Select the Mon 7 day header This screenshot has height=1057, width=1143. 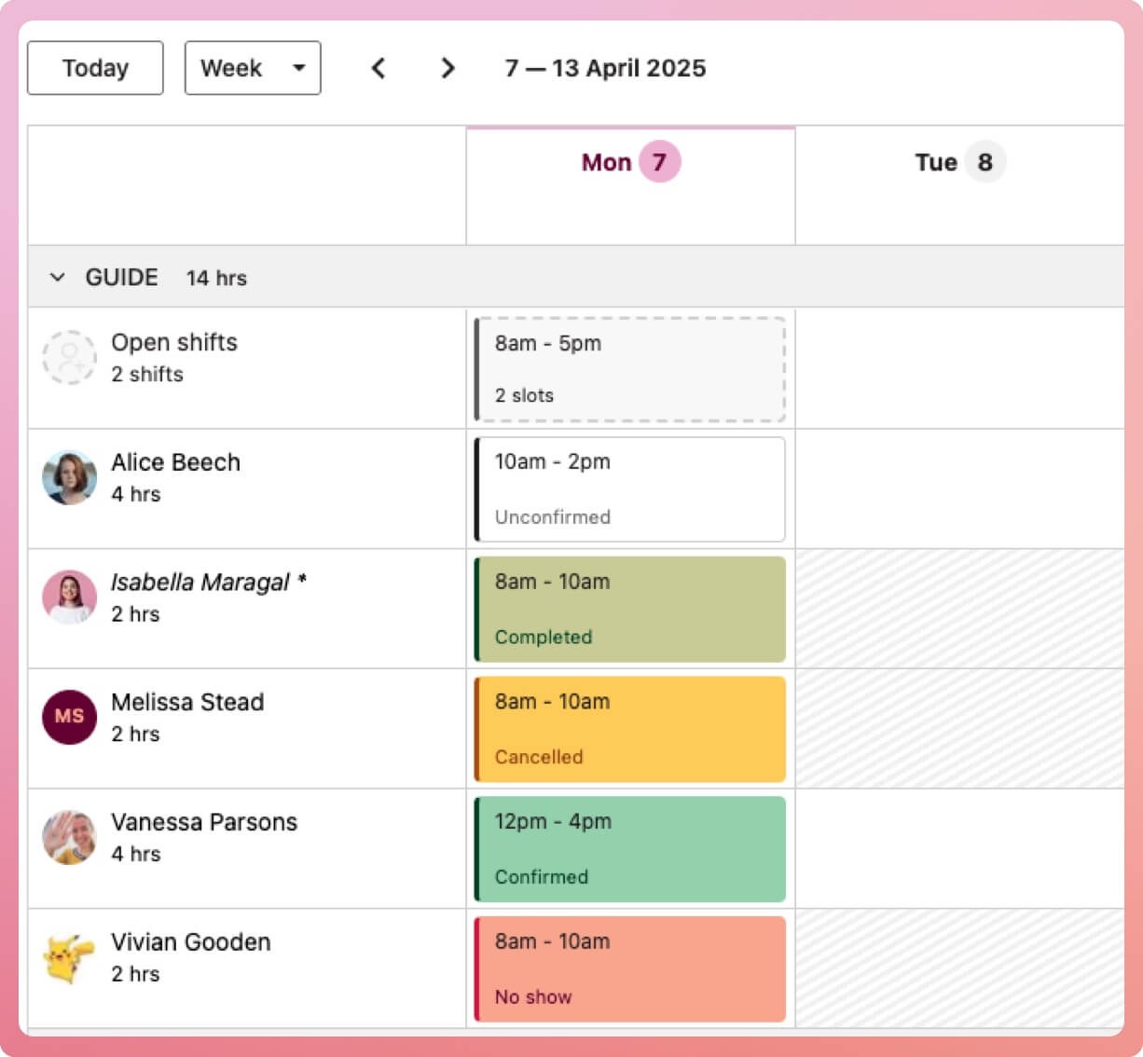click(630, 162)
